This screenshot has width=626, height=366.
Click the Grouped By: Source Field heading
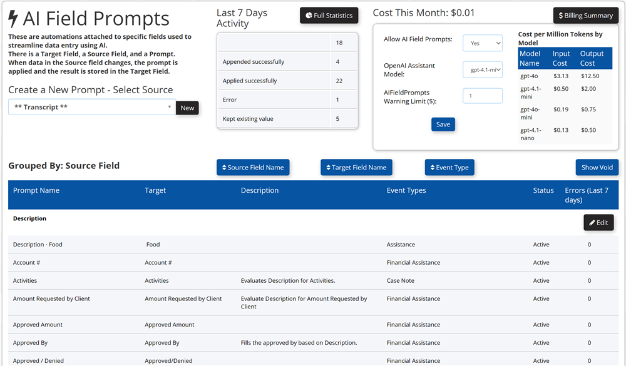(64, 166)
